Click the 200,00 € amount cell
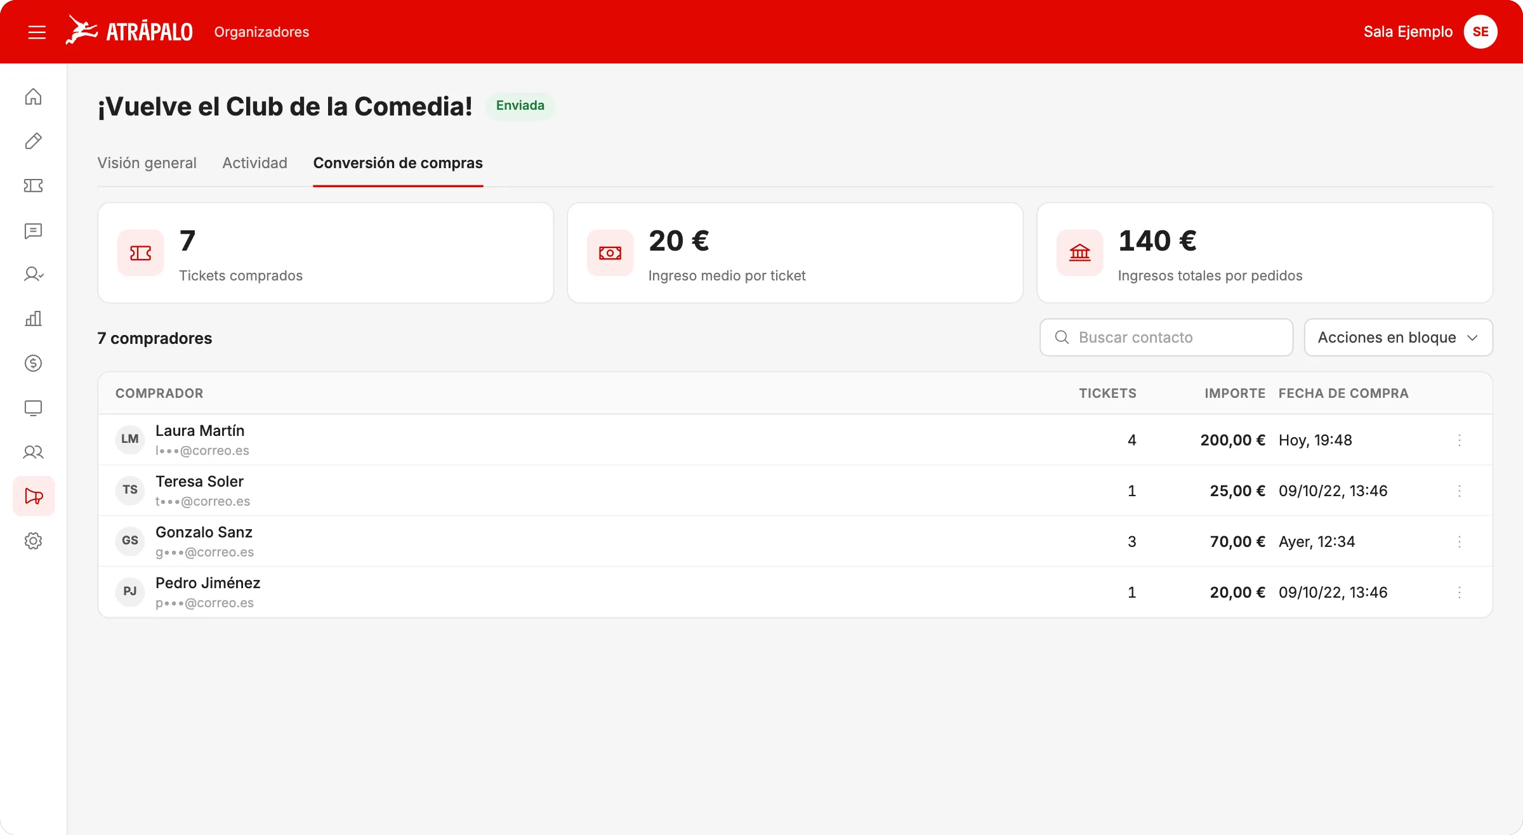The width and height of the screenshot is (1523, 835). point(1232,440)
